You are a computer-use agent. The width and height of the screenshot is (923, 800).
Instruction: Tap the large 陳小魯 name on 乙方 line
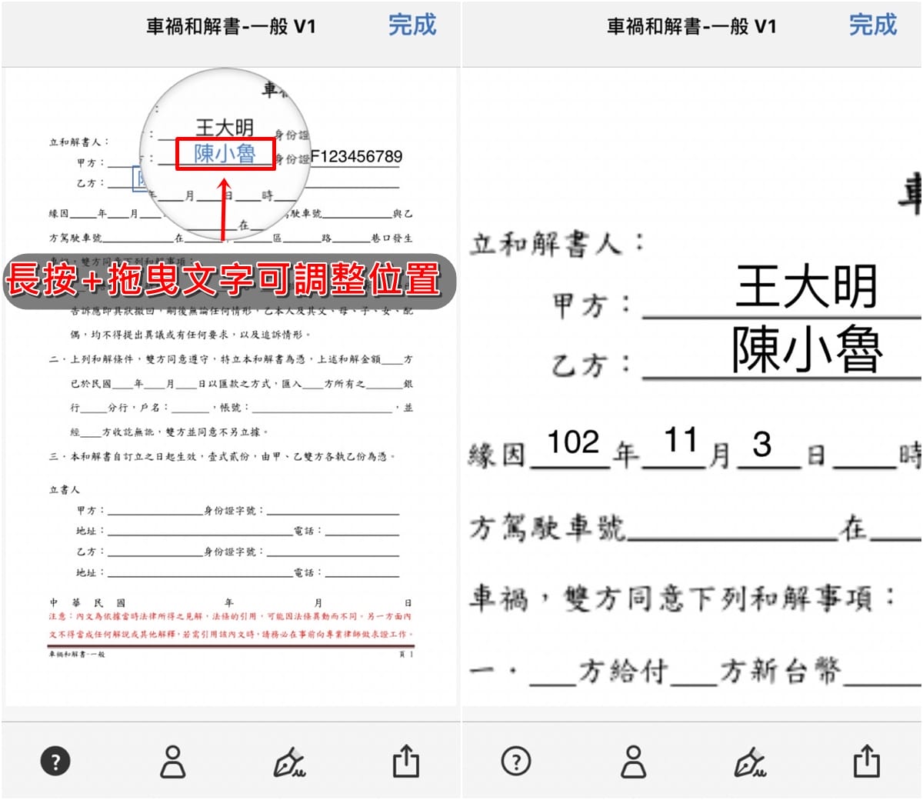[x=806, y=350]
